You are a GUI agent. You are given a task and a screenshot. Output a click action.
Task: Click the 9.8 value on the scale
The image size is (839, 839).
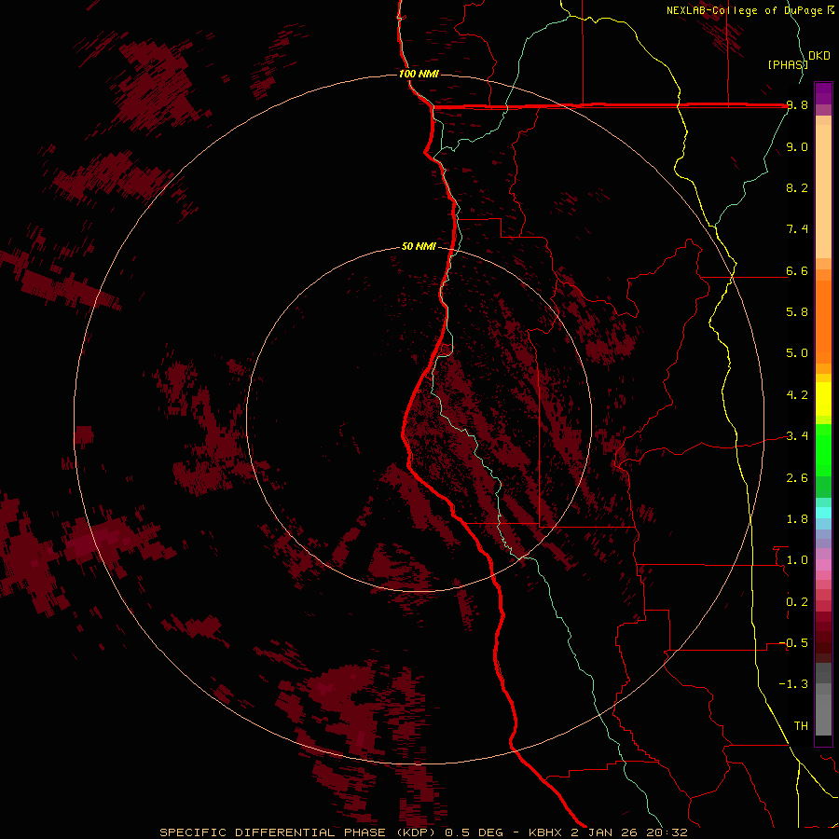pos(797,105)
